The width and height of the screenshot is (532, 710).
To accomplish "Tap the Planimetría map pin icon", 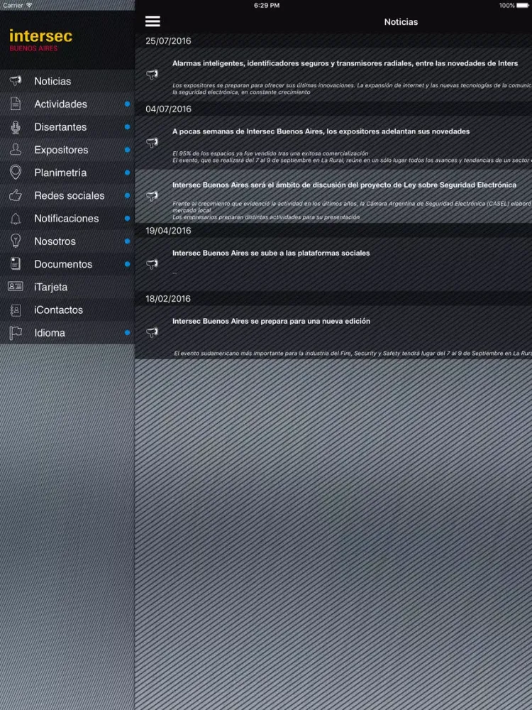I will point(16,173).
